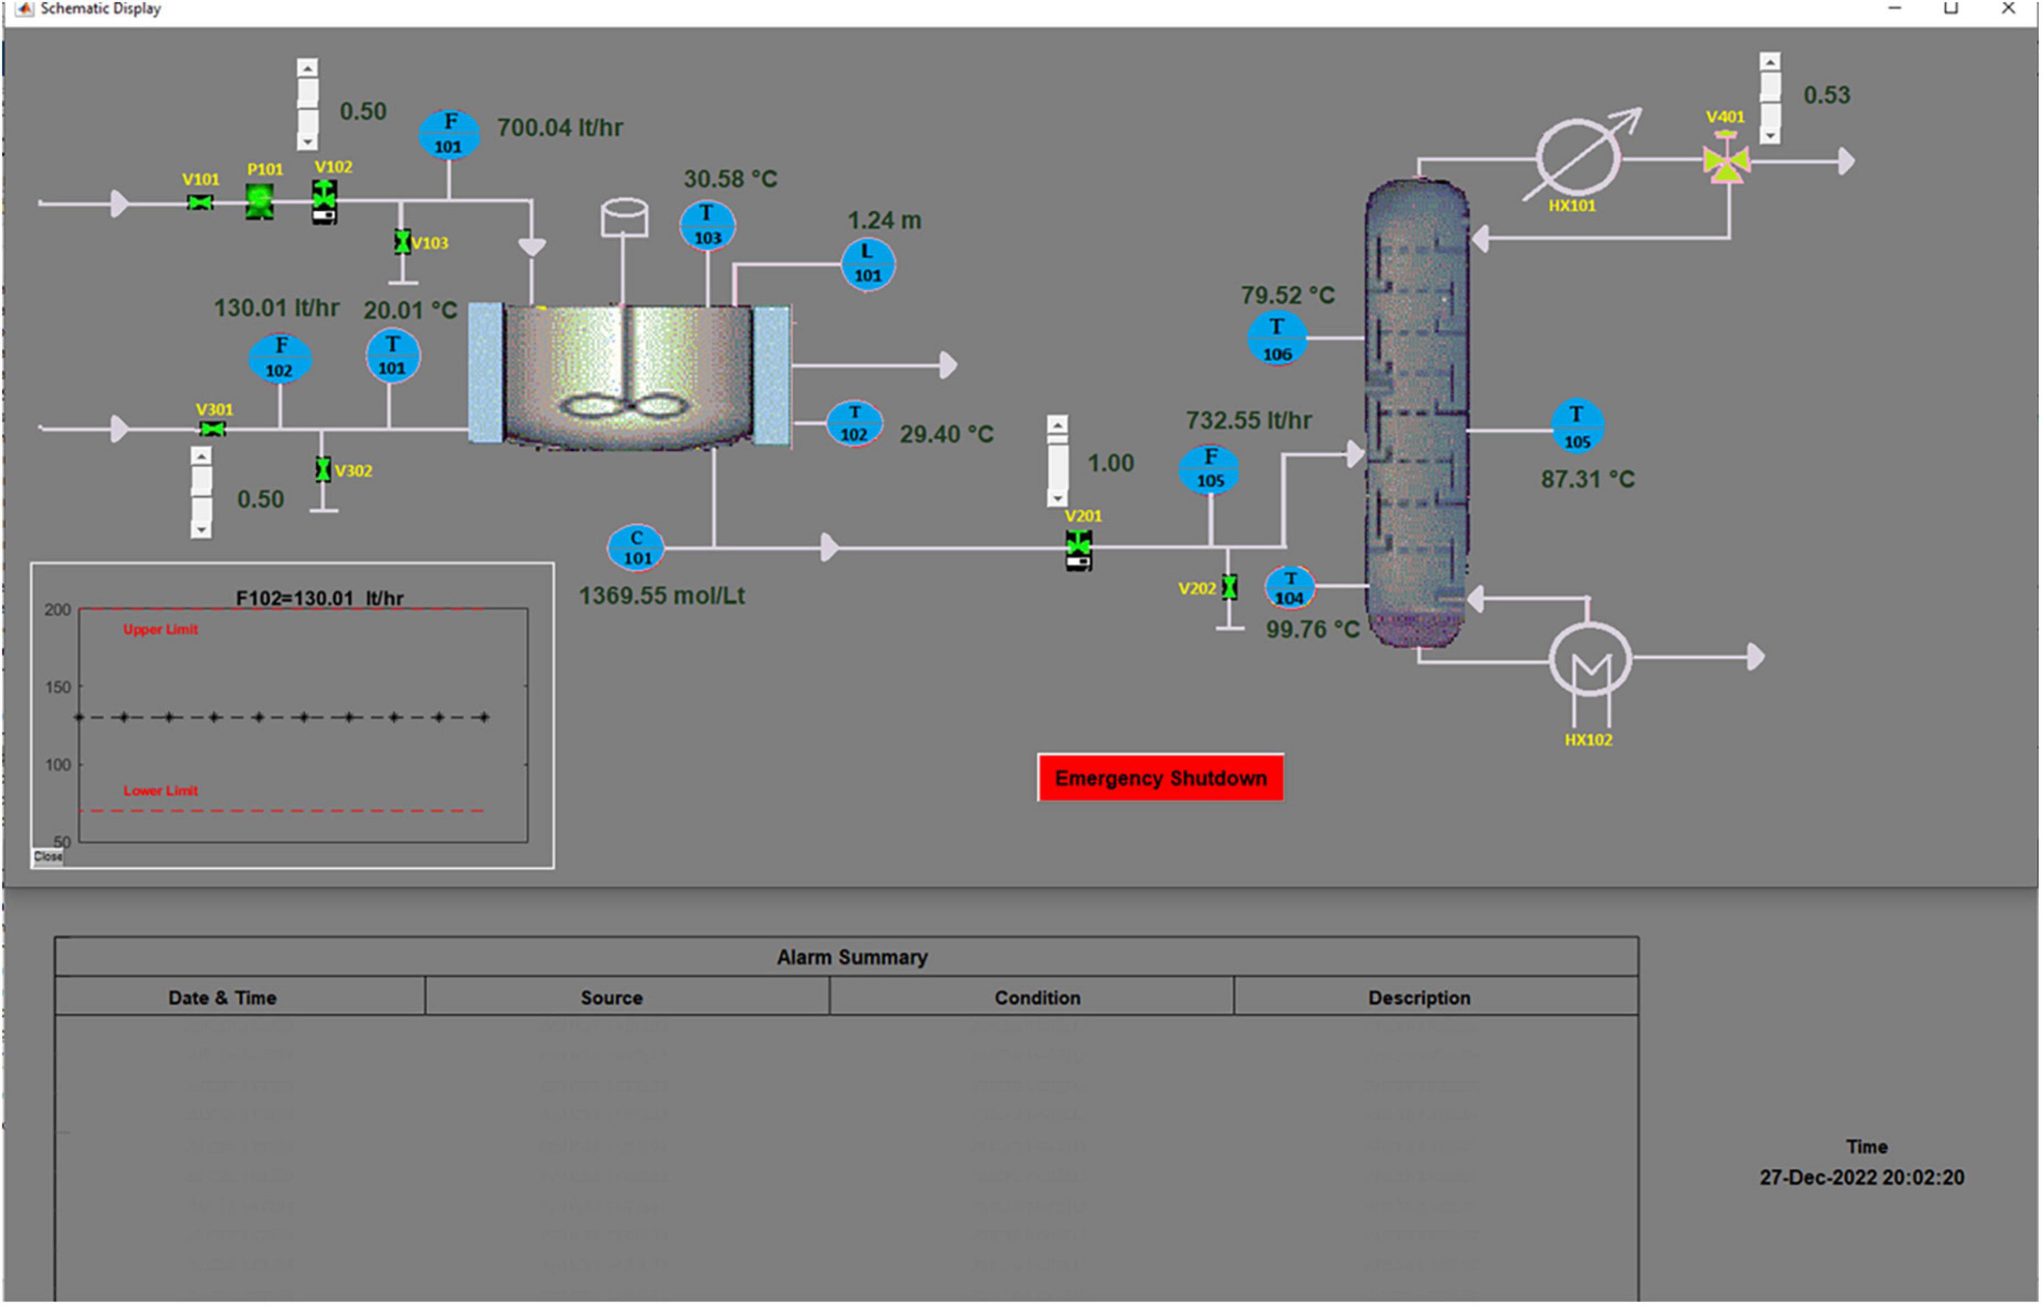
Task: Click the 79.52 °C temperature reading
Action: [x=1287, y=295]
